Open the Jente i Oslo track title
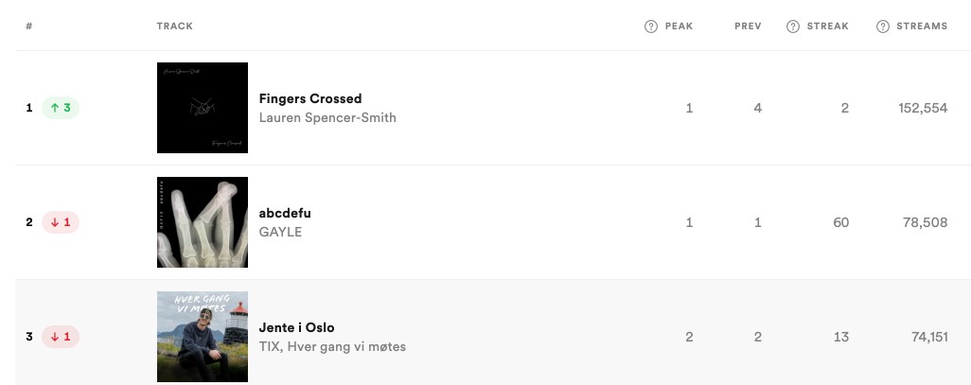Screen dimensions: 971x385 (296, 327)
